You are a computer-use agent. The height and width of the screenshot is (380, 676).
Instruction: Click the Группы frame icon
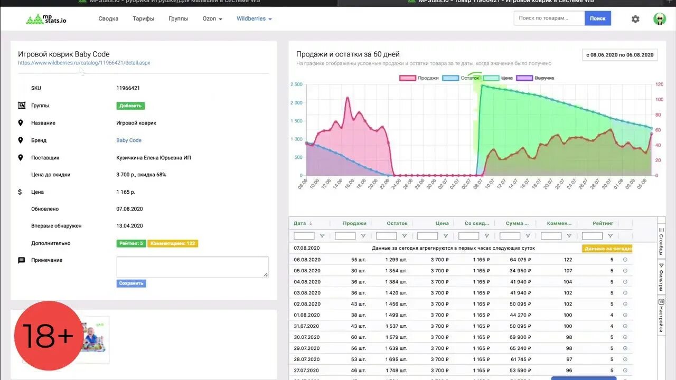click(x=22, y=106)
